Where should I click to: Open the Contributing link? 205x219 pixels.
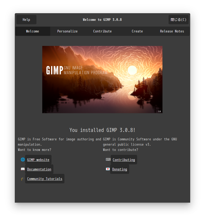pos(124,160)
